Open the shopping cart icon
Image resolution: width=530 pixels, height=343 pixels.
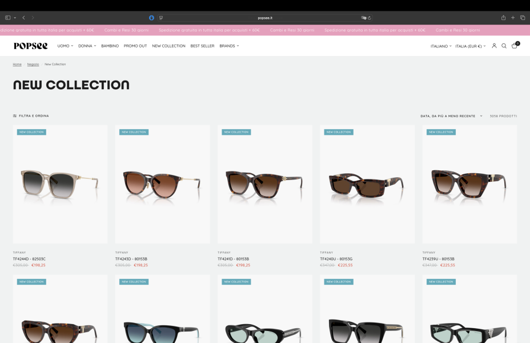pyautogui.click(x=515, y=46)
